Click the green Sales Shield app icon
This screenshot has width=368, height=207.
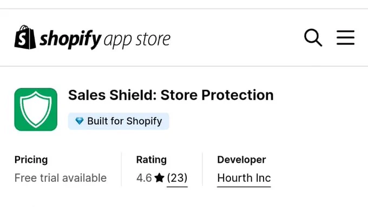pos(36,110)
